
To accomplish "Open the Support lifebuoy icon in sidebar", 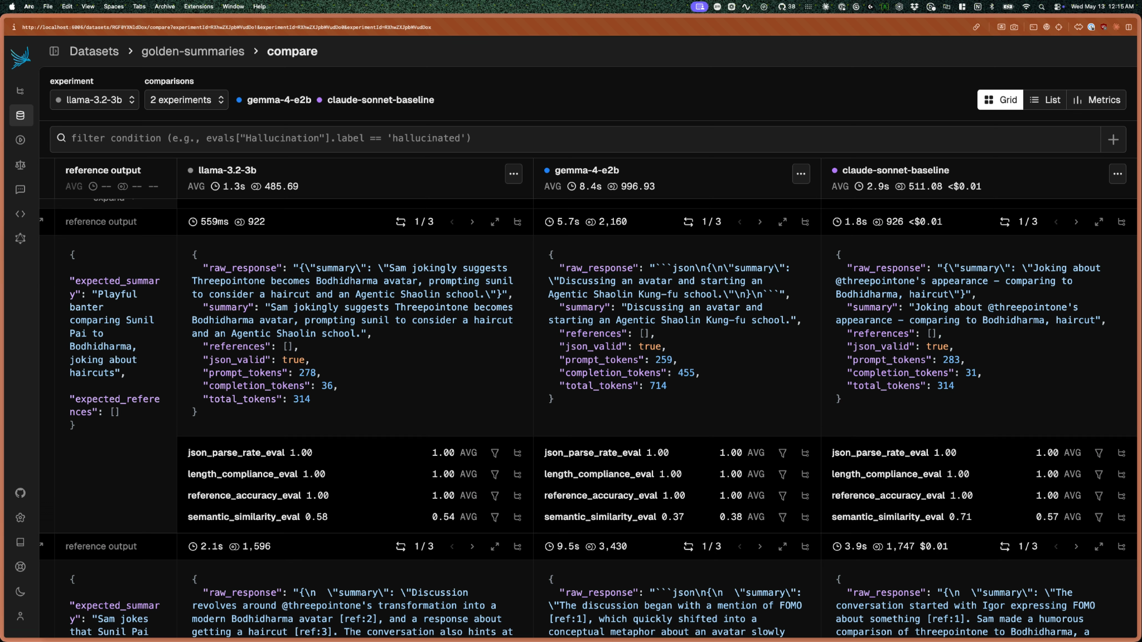I will [x=21, y=567].
